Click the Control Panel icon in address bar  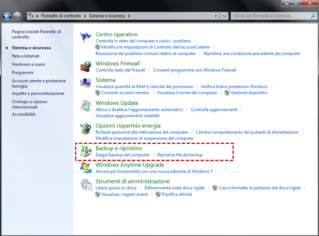click(x=31, y=15)
